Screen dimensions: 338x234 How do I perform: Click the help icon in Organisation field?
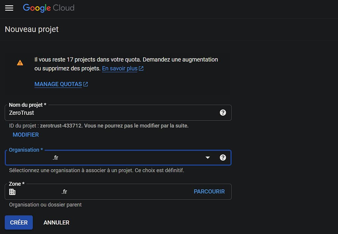pos(223,158)
